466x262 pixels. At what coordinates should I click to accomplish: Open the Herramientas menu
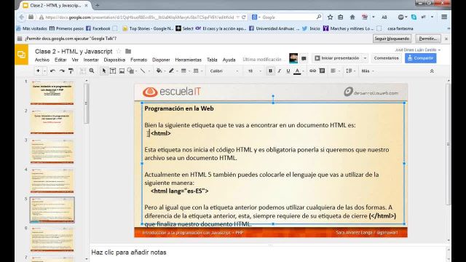point(188,60)
